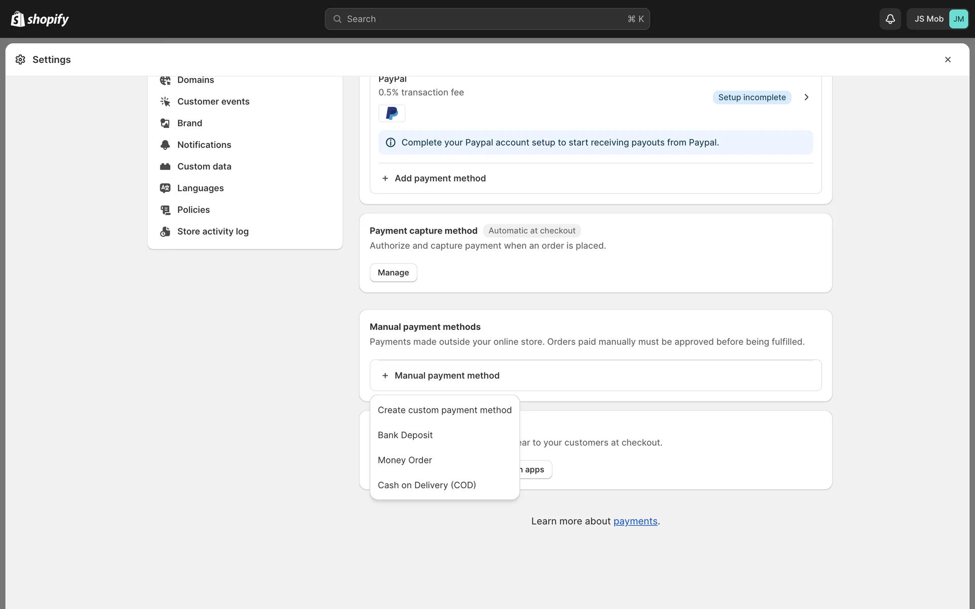The height and width of the screenshot is (609, 975).
Task: Click the Store activity log icon
Action: tap(165, 231)
